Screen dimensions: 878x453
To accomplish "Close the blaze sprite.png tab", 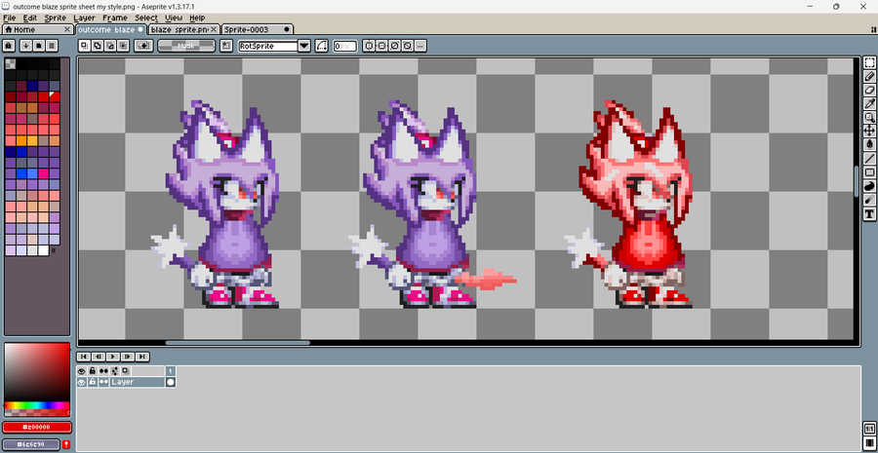I will 214,29.
